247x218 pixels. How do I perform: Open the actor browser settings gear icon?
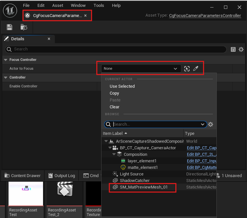point(211,124)
